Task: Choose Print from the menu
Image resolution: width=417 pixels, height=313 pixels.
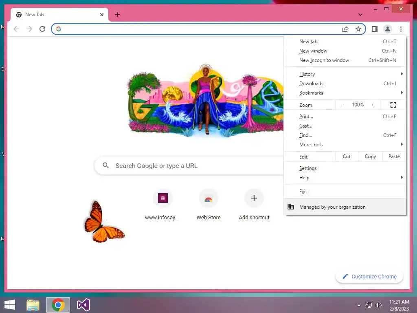Action: (x=345, y=116)
